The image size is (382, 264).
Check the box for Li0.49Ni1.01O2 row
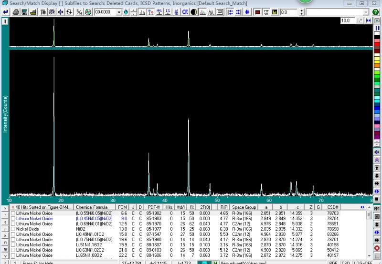click(x=13, y=234)
